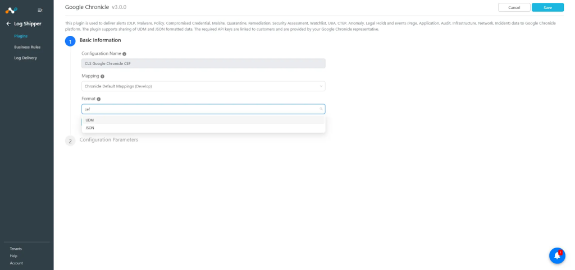The width and height of the screenshot is (575, 270).
Task: Click the Netskope logo icon
Action: [x=11, y=10]
